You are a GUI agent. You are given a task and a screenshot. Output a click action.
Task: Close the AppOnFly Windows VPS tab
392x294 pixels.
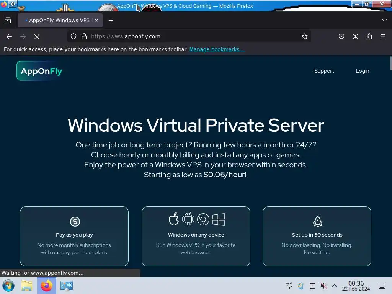click(x=96, y=21)
